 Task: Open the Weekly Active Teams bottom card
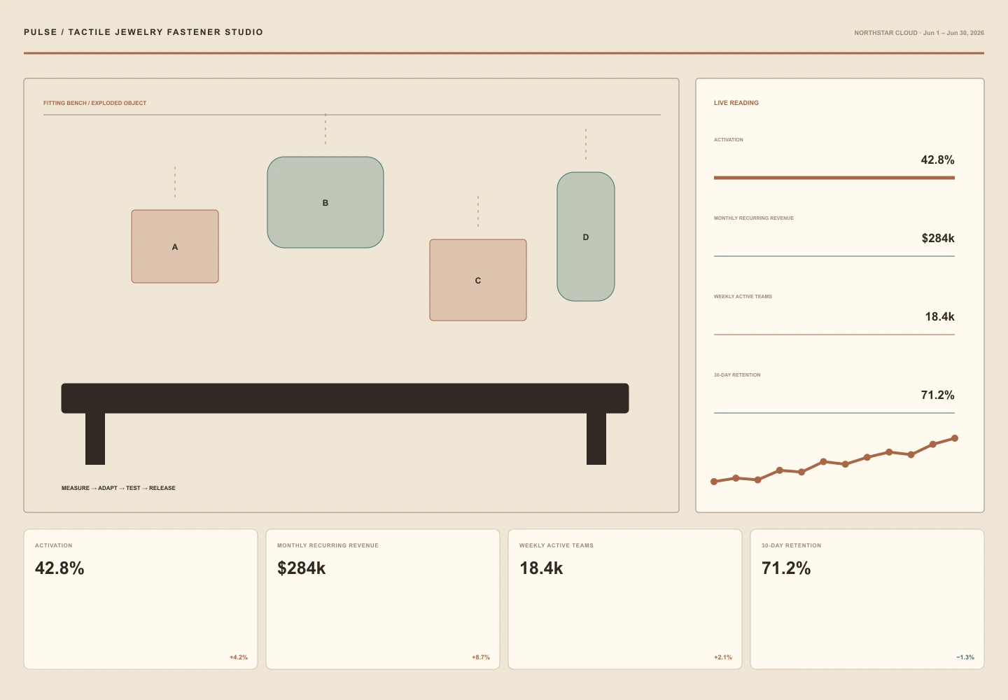click(625, 599)
